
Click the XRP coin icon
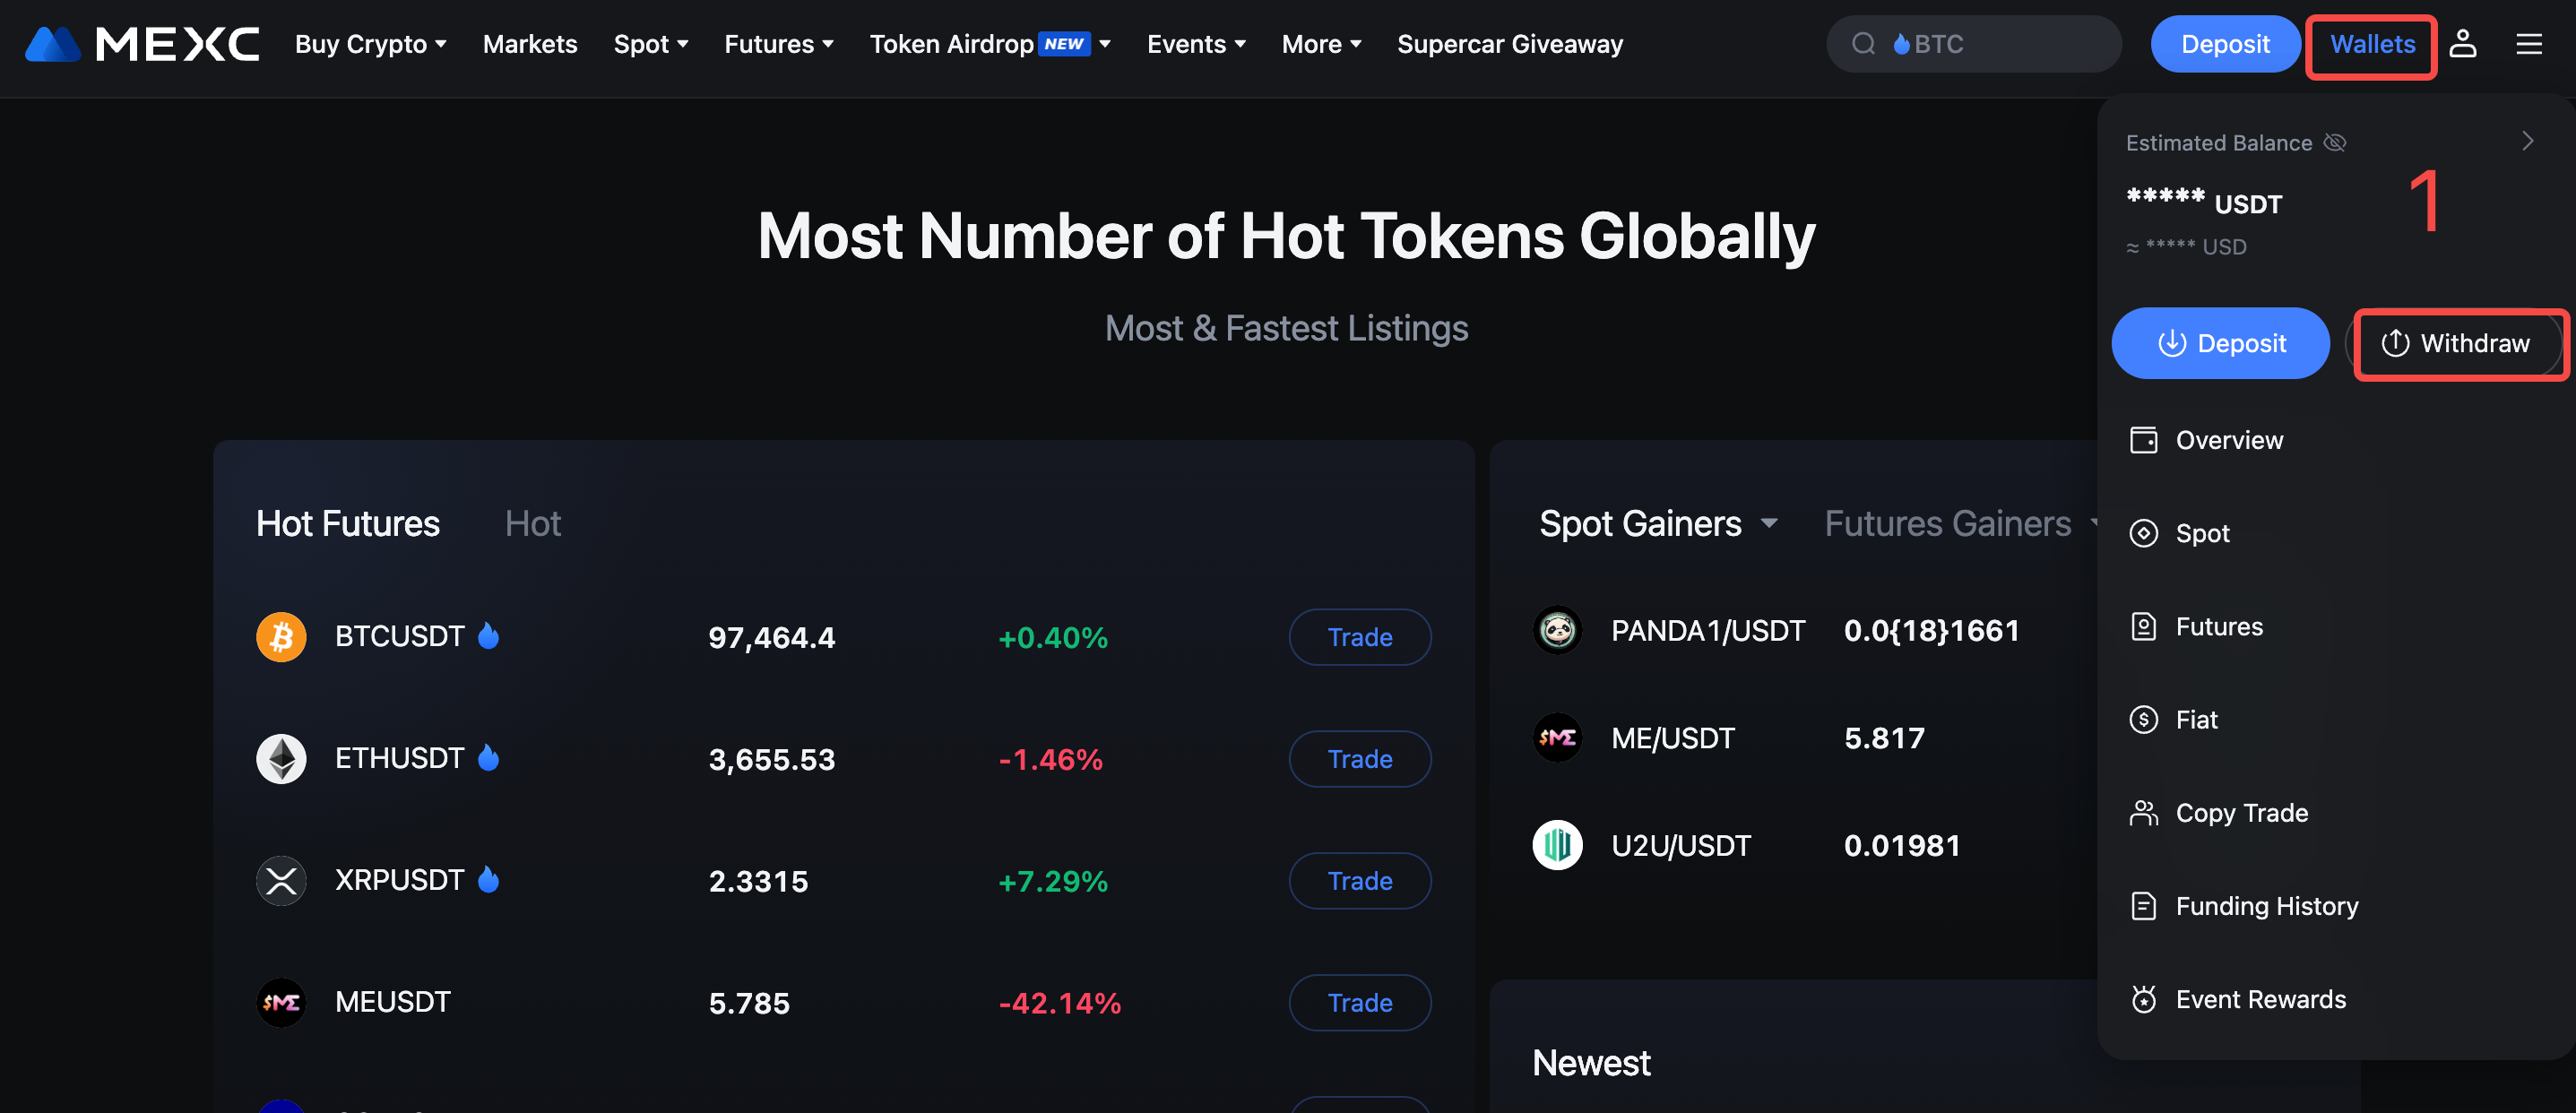click(x=281, y=881)
